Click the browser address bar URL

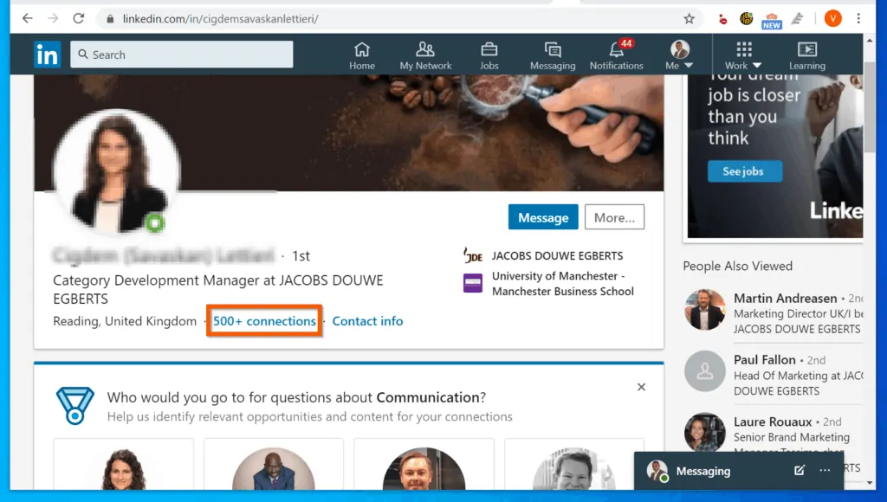pos(221,19)
